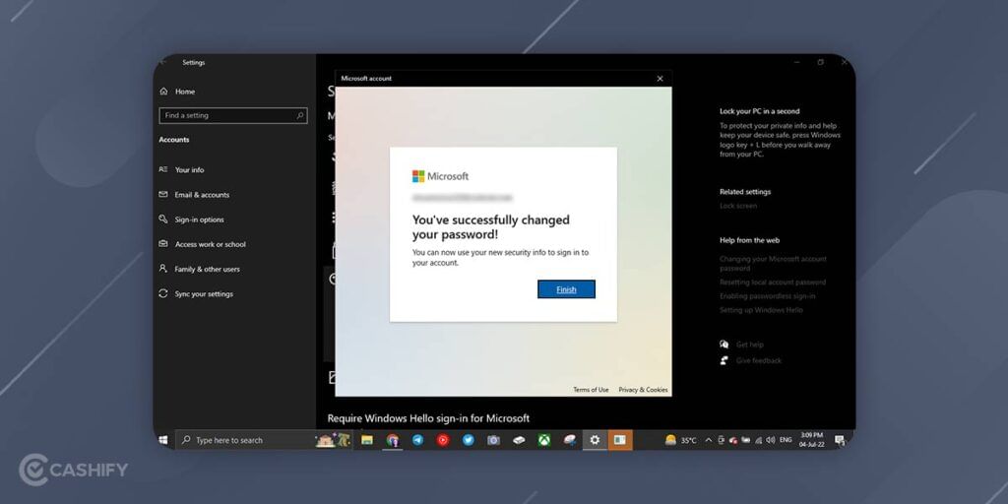The image size is (1008, 504).
Task: Open the notification center icon
Action: [840, 440]
